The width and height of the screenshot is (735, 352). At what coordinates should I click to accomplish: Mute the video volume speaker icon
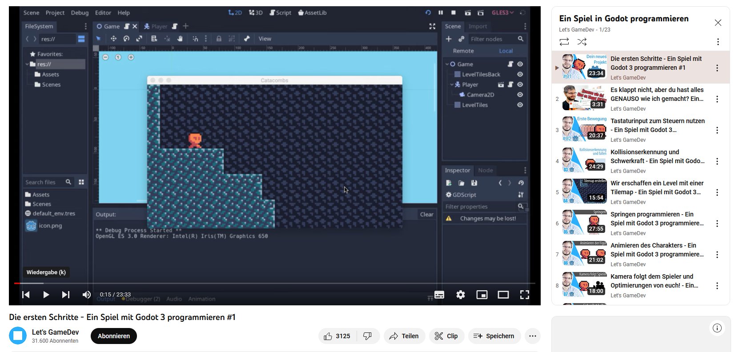[x=87, y=295]
